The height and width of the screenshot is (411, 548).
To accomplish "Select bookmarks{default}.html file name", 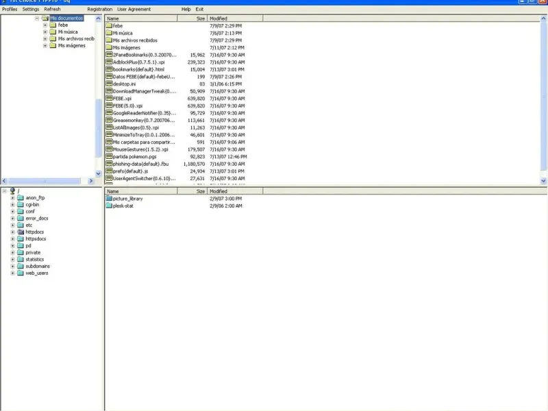I will click(138, 69).
